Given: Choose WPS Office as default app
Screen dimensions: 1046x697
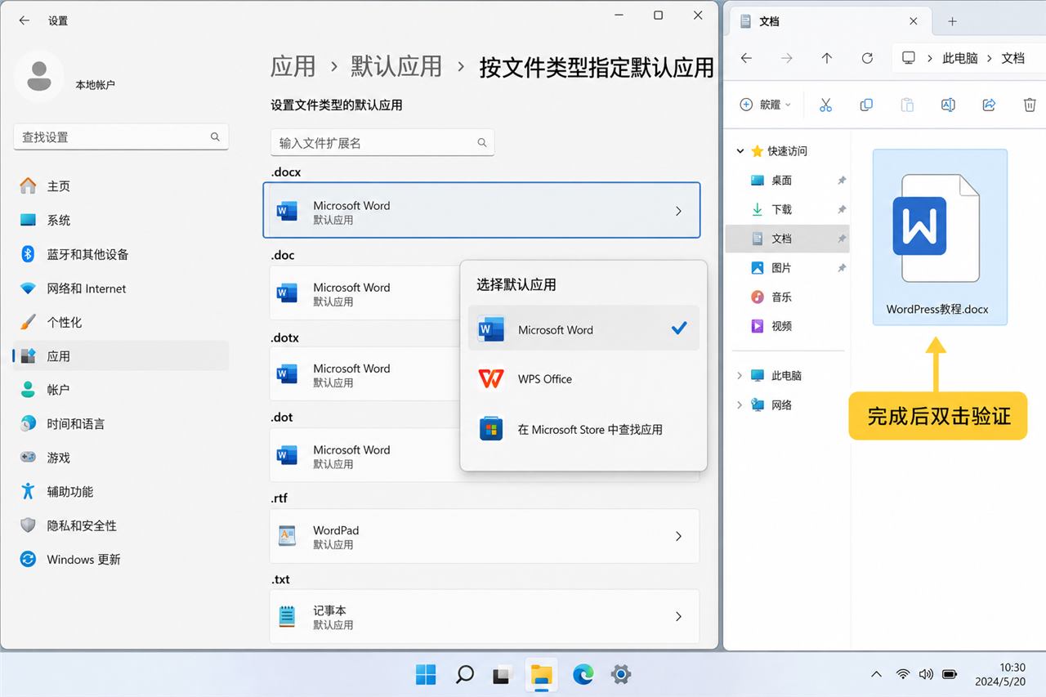Looking at the screenshot, I should coord(583,378).
